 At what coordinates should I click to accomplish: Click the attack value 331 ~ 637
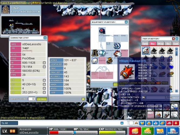point(70,60)
